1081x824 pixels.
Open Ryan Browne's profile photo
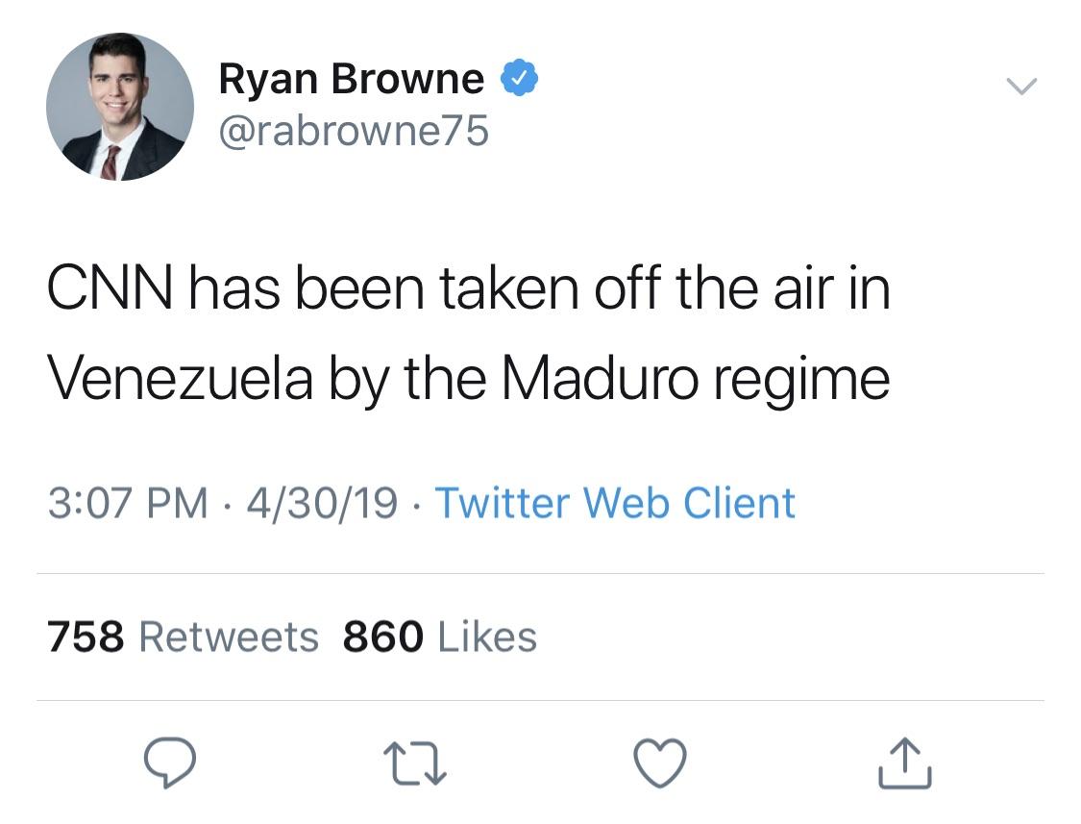pos(120,107)
